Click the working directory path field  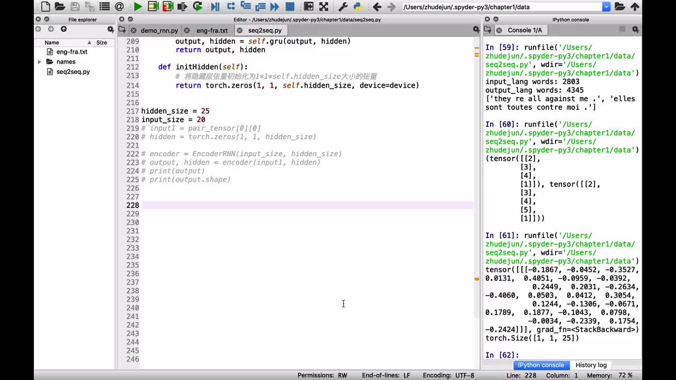click(502, 7)
